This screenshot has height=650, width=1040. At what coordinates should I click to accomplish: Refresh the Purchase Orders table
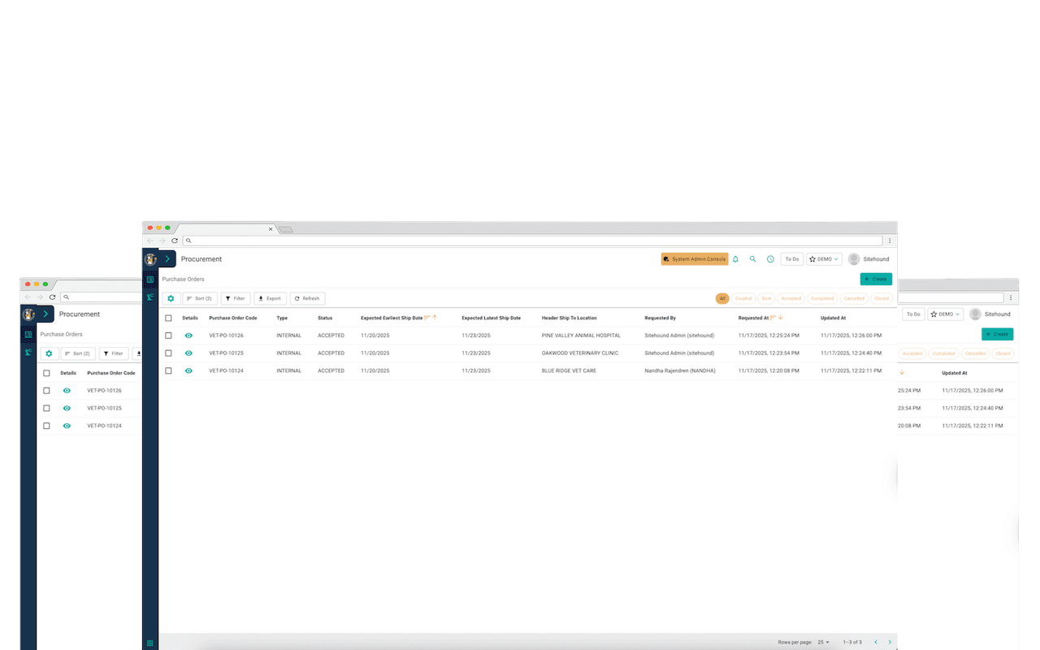coord(307,298)
